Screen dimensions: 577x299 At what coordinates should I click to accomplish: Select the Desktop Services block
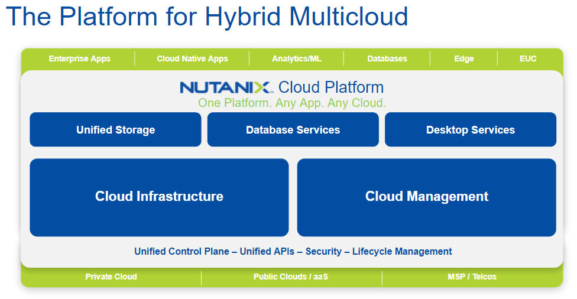pos(470,130)
